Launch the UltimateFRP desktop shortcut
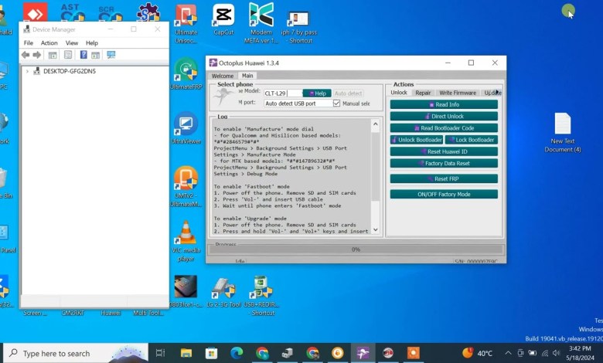This screenshot has height=363, width=603. click(186, 73)
